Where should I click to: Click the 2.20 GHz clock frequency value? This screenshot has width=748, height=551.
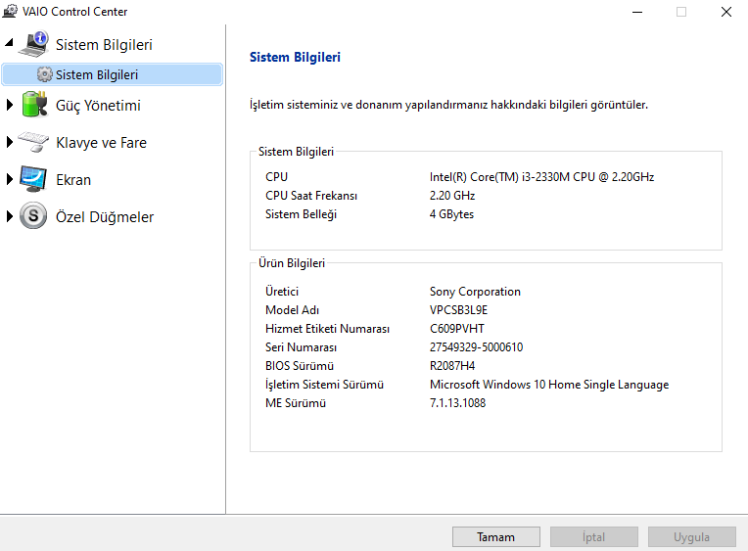click(x=452, y=196)
